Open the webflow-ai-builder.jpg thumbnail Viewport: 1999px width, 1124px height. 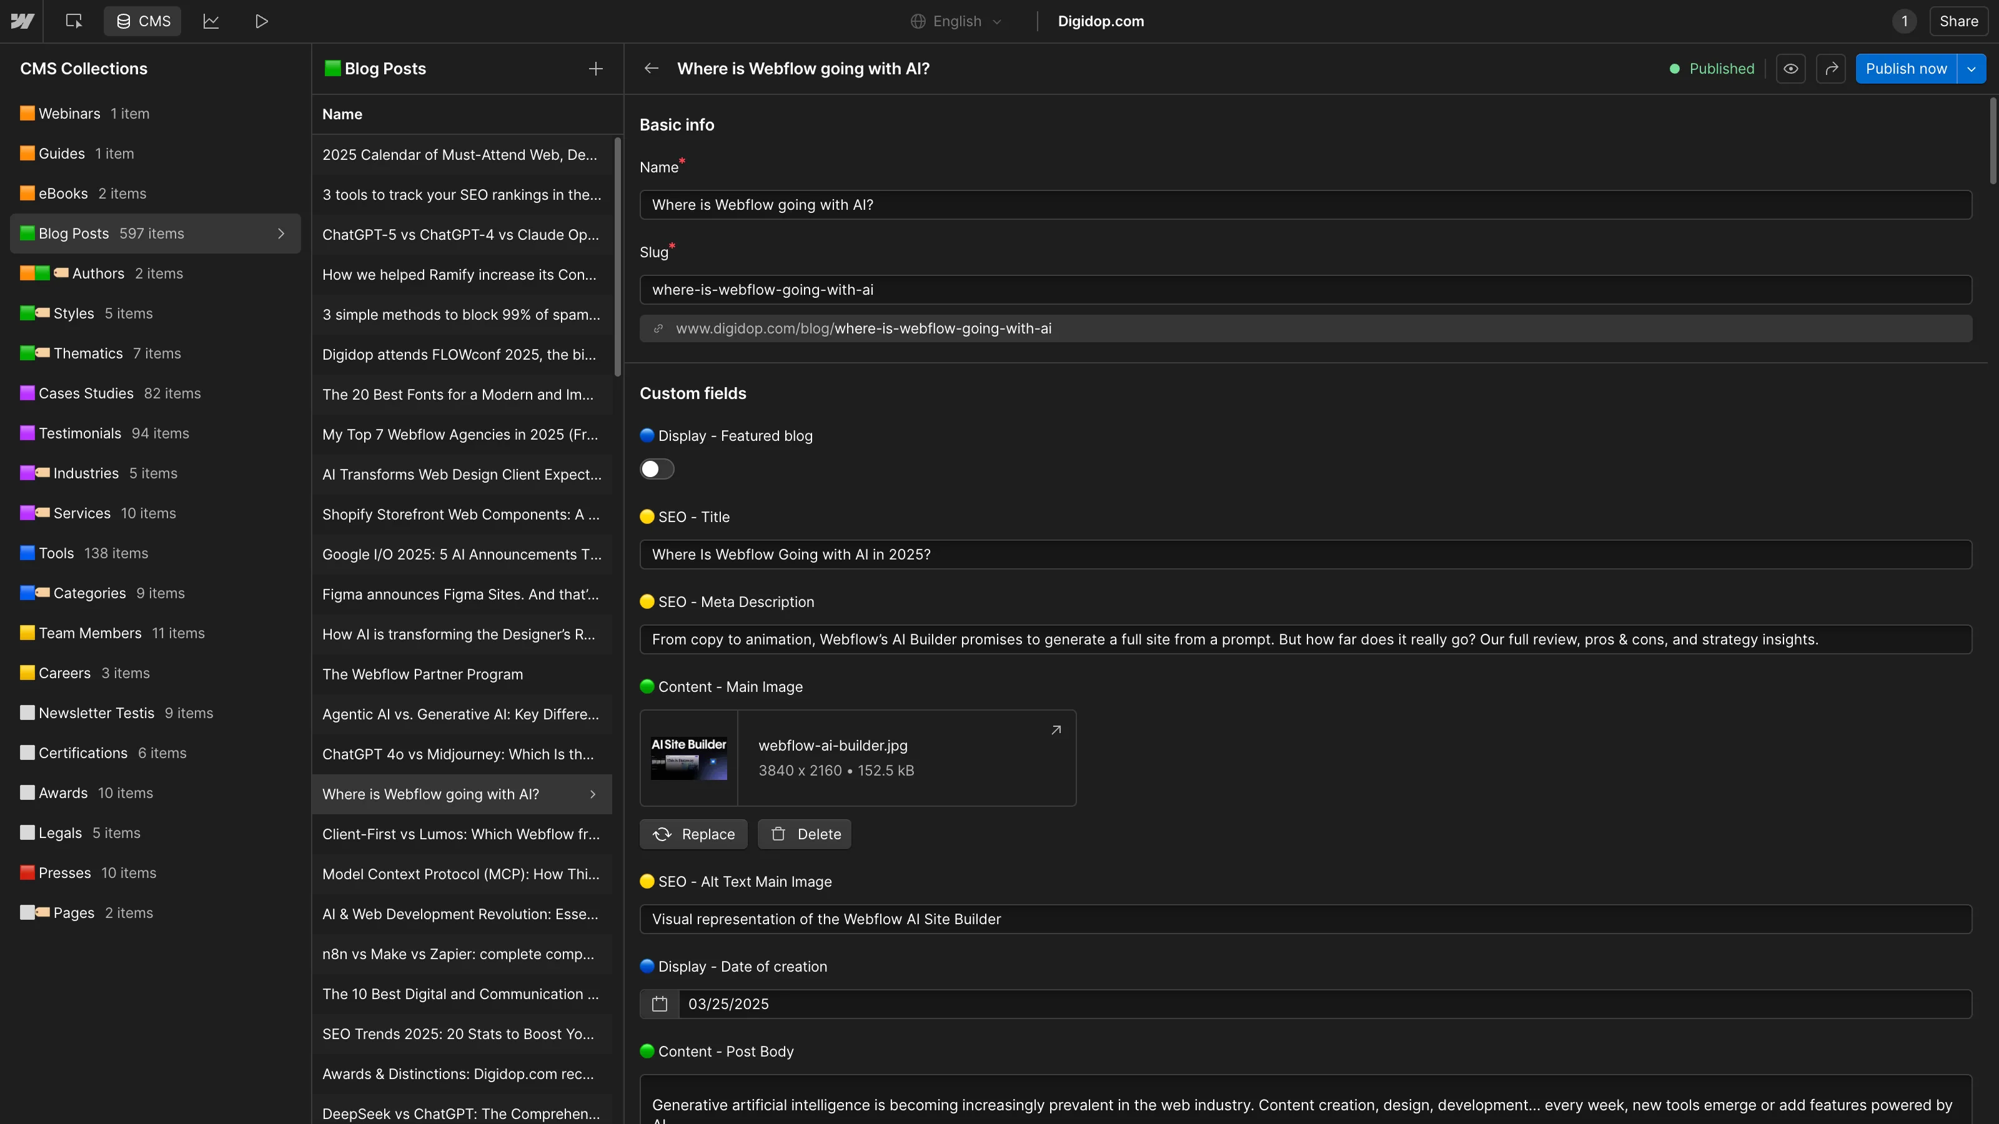pos(689,758)
